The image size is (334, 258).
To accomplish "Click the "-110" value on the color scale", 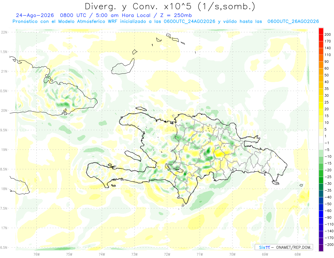I will 329,224.
